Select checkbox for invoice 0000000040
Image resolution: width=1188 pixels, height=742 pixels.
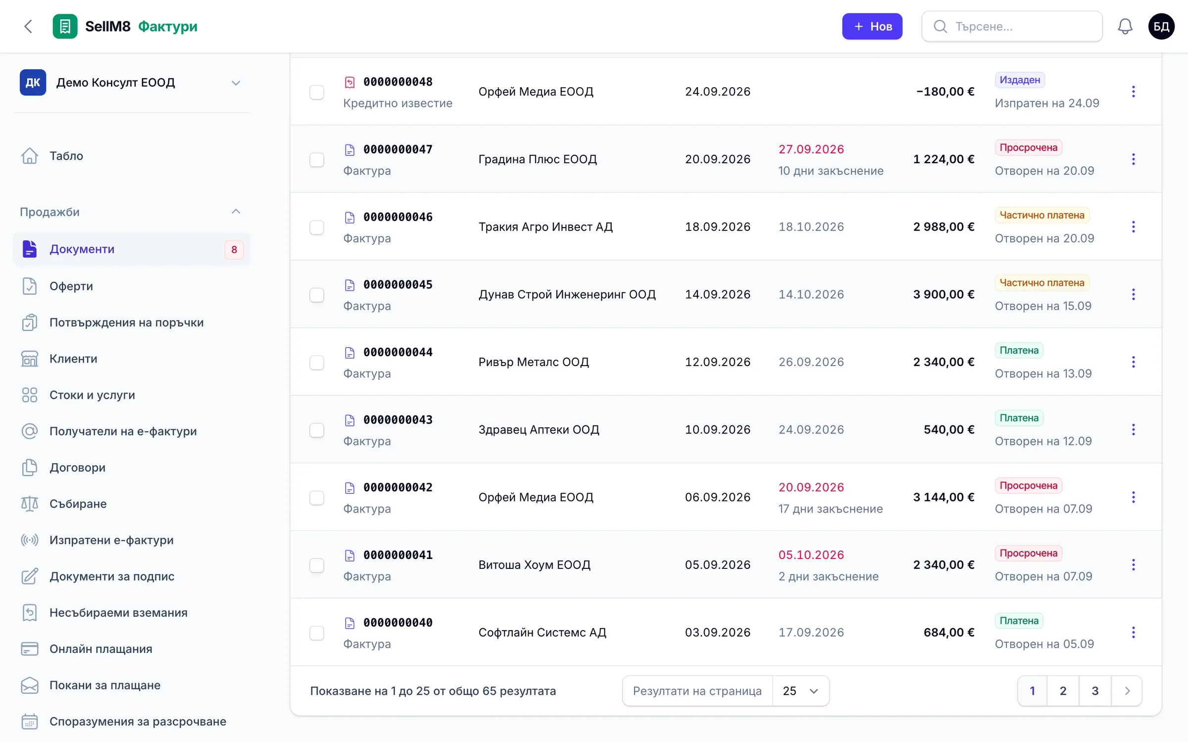317,633
